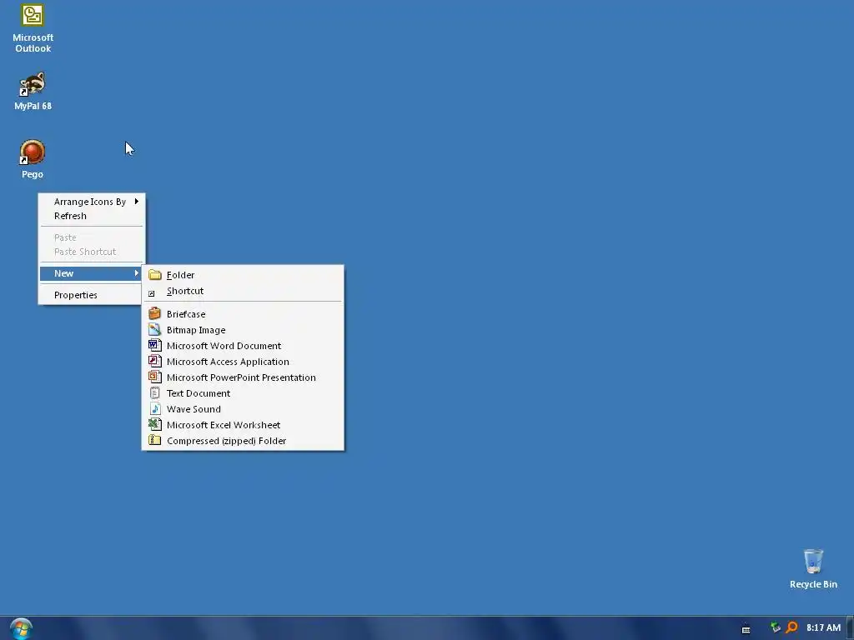Create a new Compressed (zipped) Folder
This screenshot has height=640, width=854.
pyautogui.click(x=243, y=440)
